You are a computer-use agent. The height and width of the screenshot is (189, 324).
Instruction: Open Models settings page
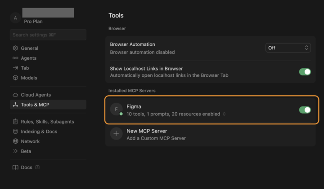(x=48, y=78)
